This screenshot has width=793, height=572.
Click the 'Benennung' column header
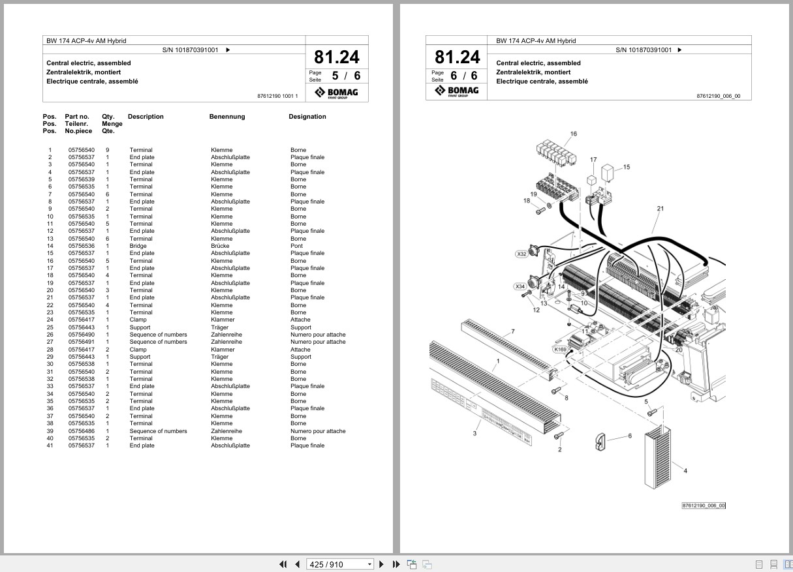227,117
